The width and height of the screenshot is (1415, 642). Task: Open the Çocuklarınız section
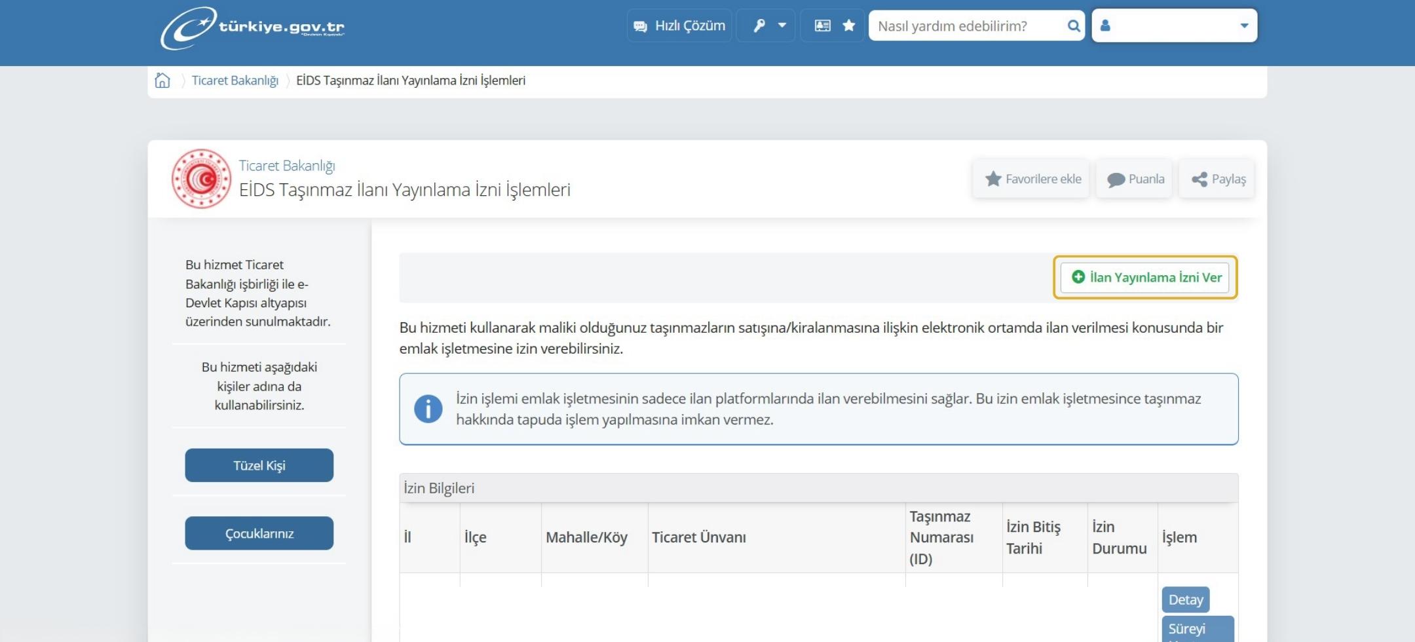(259, 533)
